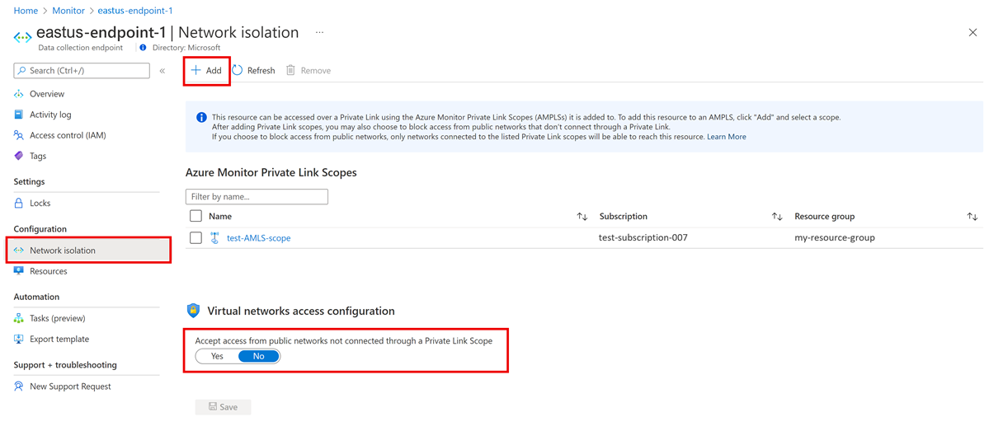Select Network isolation menu item
This screenshot has width=989, height=431.
[88, 251]
